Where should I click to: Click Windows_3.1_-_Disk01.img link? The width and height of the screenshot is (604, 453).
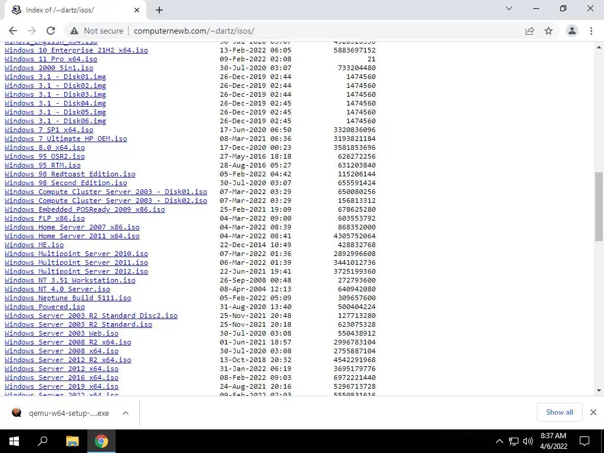[55, 77]
